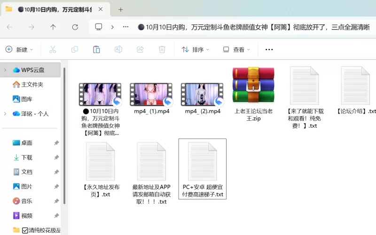Click the Paste clipboard icon
The image size is (376, 235).
[96, 49]
